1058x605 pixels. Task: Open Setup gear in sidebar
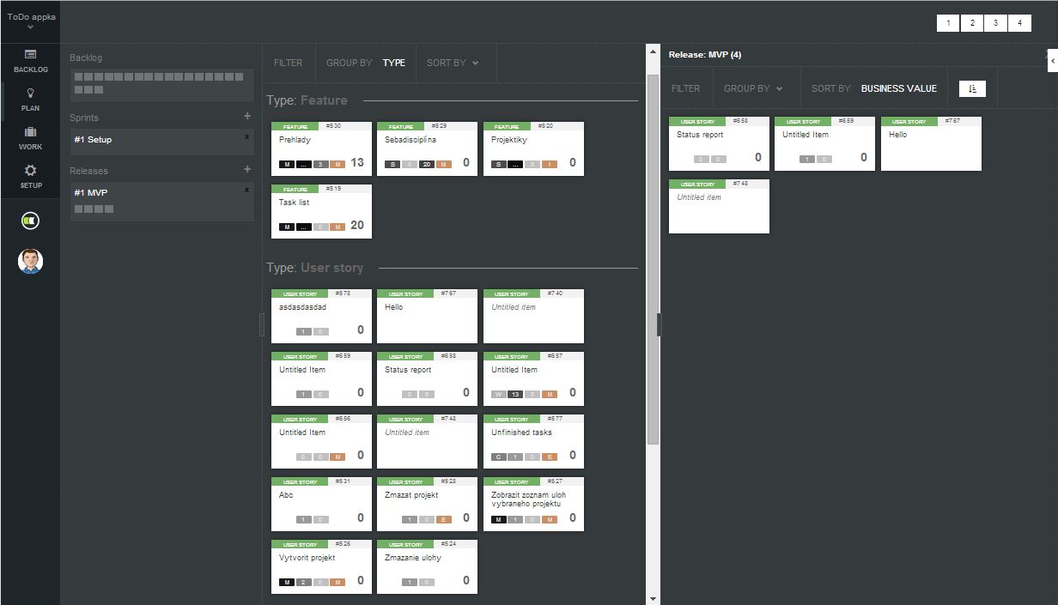30,176
